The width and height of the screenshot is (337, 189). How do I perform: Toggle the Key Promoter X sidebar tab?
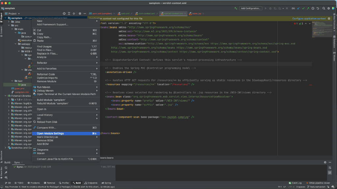(x=334, y=23)
